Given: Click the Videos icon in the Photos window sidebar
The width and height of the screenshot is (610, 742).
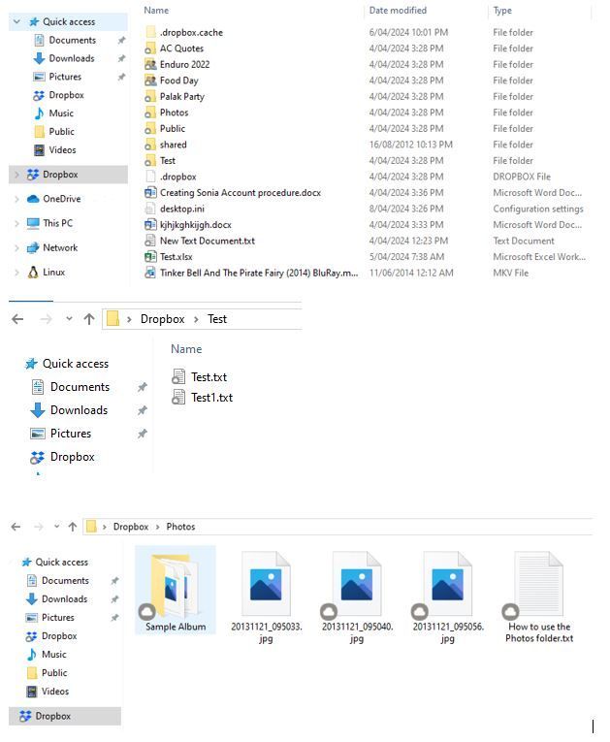Looking at the screenshot, I should [x=32, y=692].
